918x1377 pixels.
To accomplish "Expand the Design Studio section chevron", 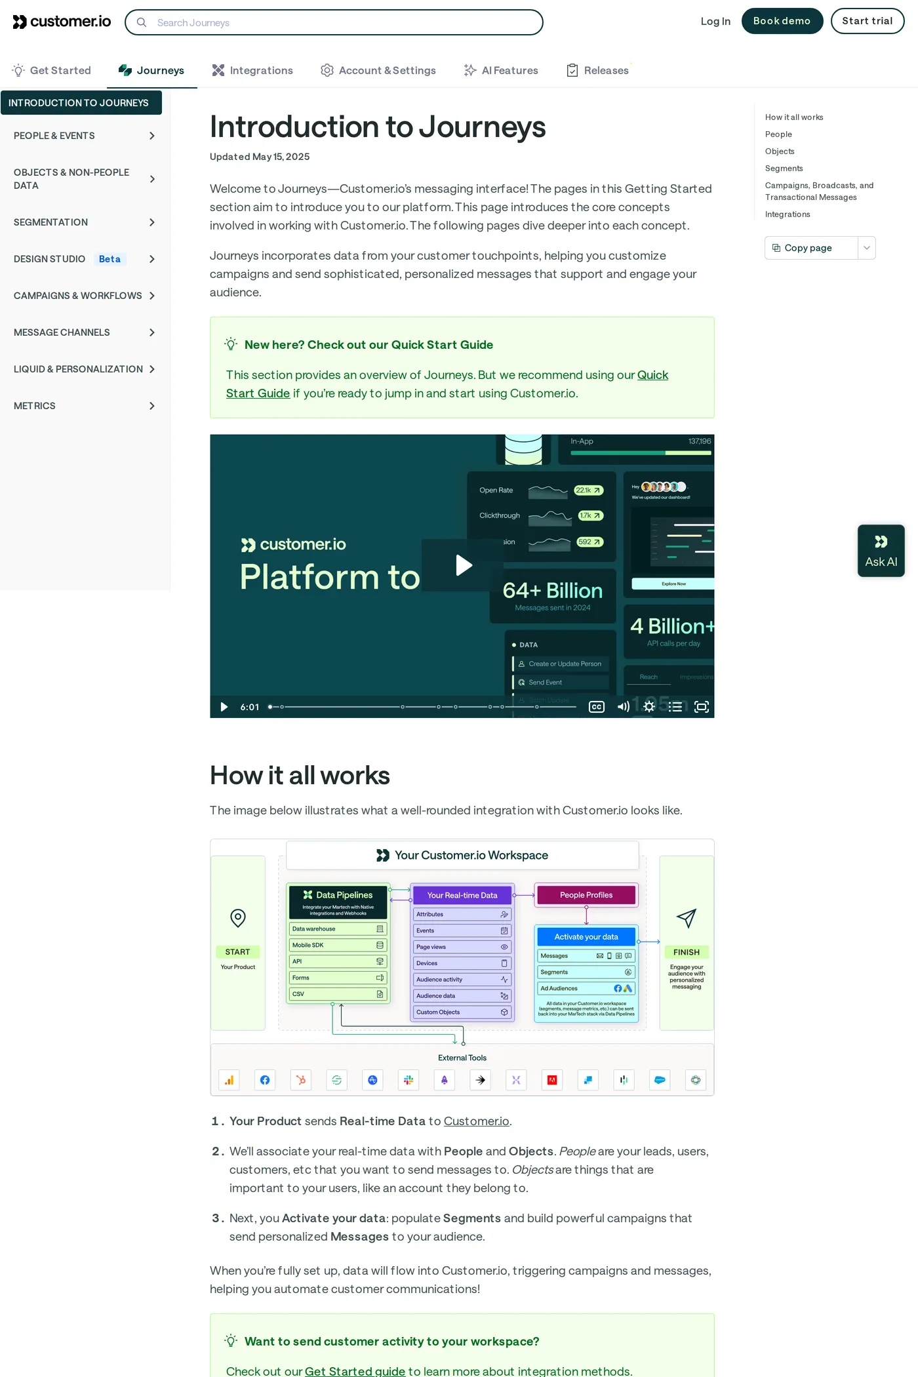I will 152,259.
